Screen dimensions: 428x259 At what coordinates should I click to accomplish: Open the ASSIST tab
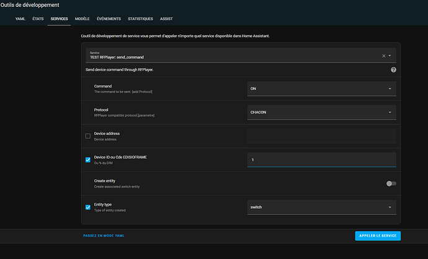coord(166,19)
